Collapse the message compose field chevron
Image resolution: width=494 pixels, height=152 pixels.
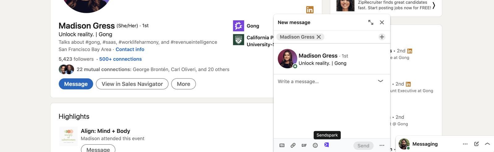381,81
